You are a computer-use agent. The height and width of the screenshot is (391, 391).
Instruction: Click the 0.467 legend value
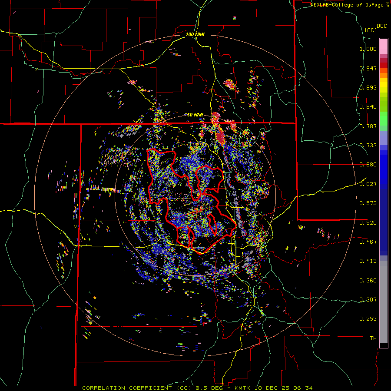pos(368,242)
